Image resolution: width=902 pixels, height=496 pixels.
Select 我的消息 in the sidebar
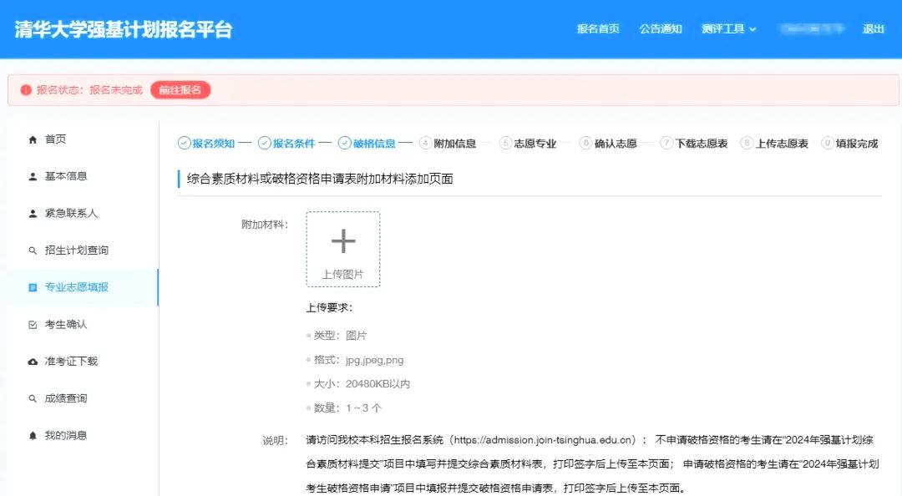[66, 436]
